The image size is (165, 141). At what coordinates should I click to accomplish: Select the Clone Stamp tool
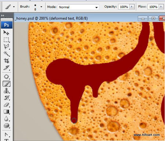(6, 91)
